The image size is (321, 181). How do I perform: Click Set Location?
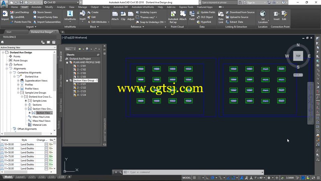point(263,17)
